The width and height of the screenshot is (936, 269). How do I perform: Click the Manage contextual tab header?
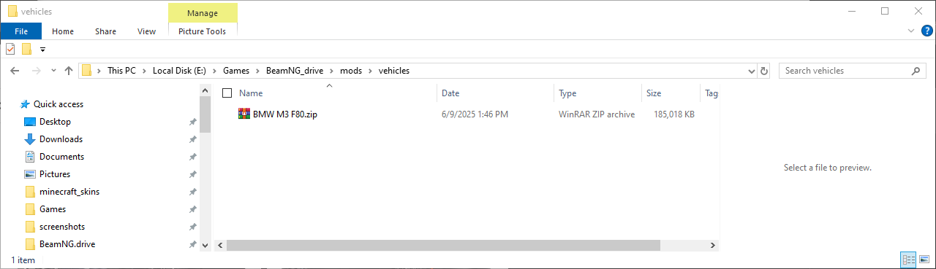(x=203, y=13)
